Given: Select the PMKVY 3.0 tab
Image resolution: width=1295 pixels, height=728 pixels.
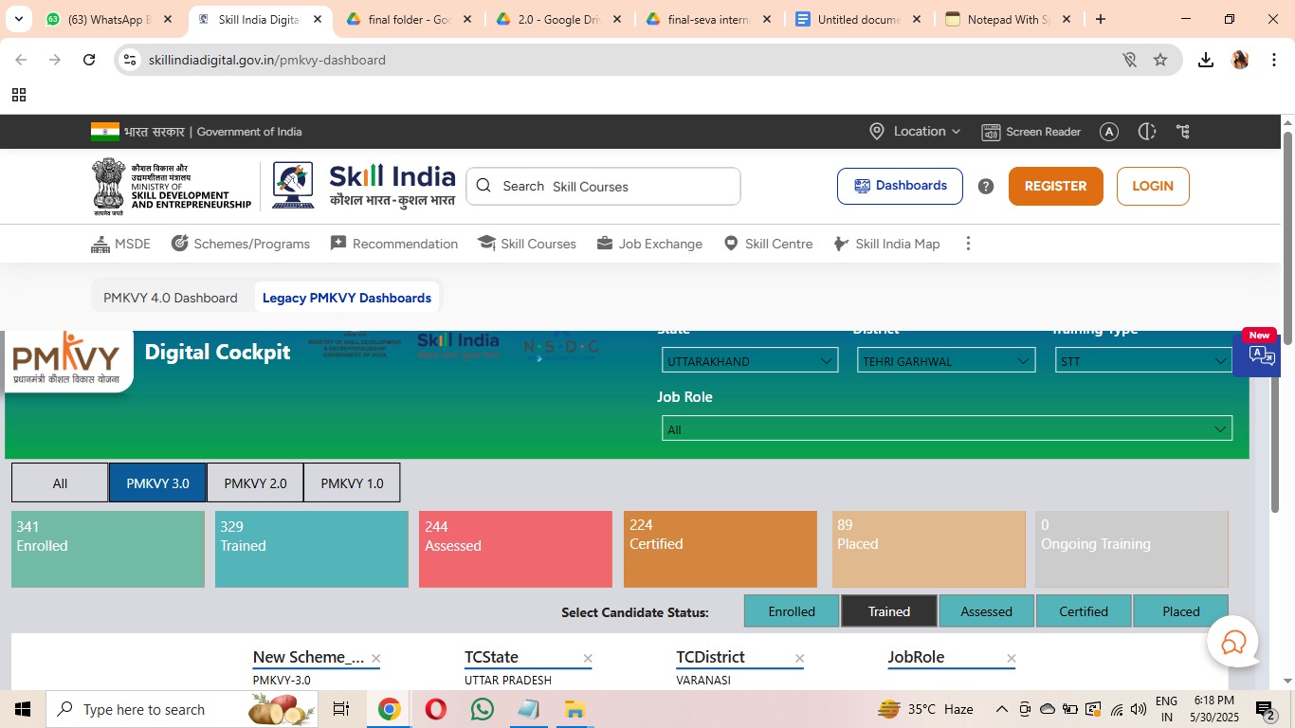Looking at the screenshot, I should 157,483.
